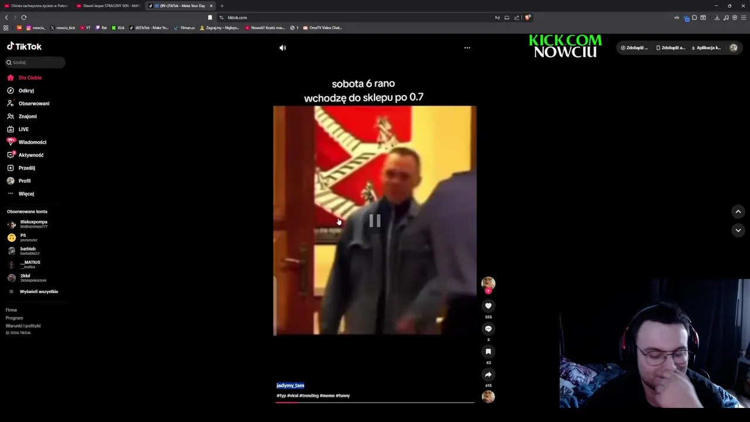Open browser hamburger menu
The height and width of the screenshot is (422, 750).
click(744, 18)
